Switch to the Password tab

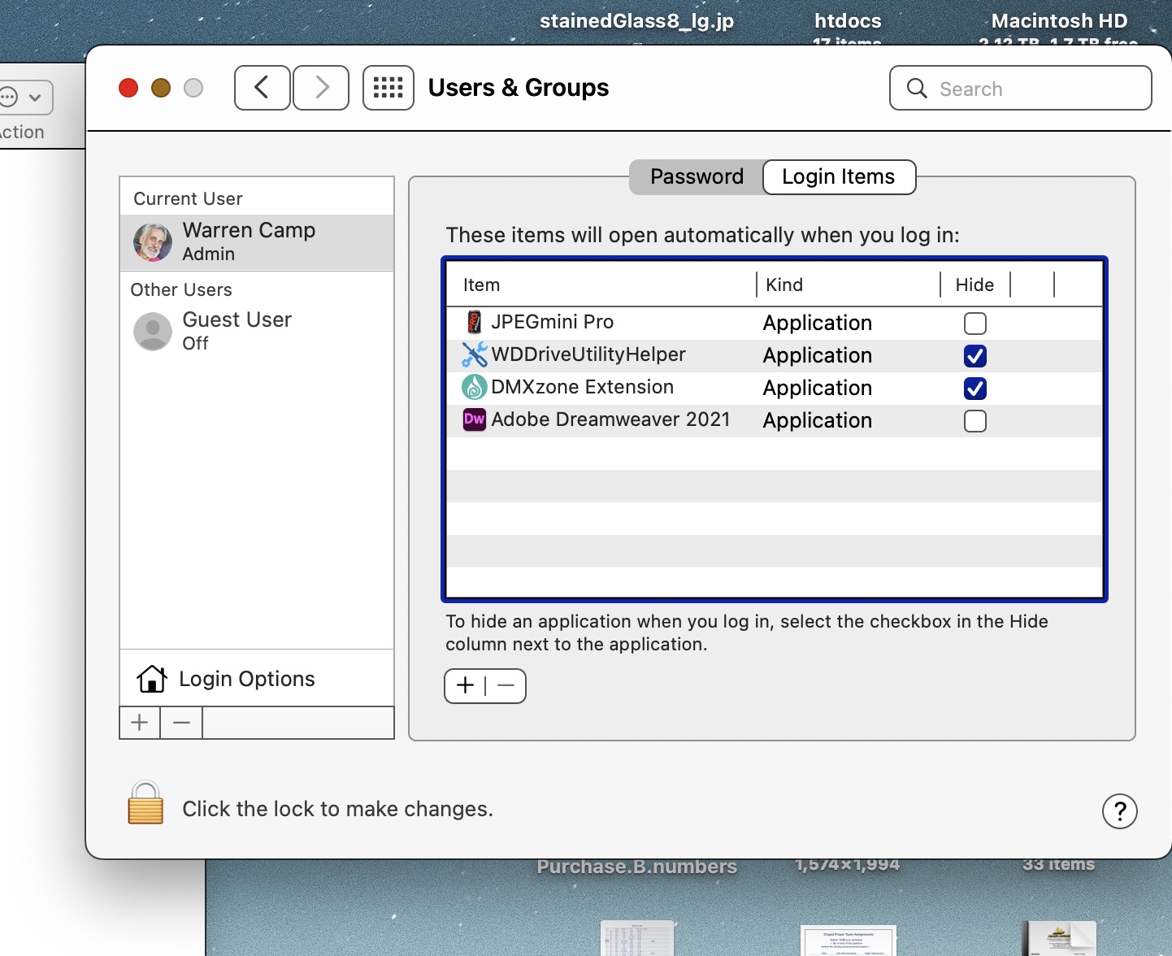(696, 176)
